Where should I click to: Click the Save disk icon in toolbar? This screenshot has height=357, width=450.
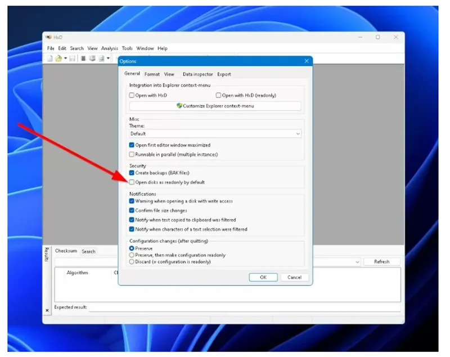pyautogui.click(x=73, y=59)
